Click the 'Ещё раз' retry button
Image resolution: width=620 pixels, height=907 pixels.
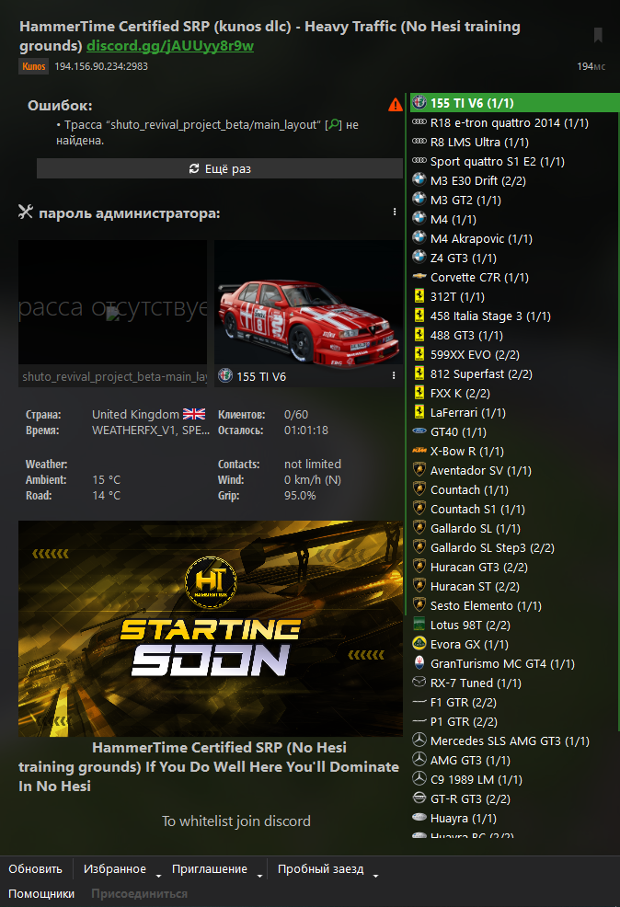[220, 168]
